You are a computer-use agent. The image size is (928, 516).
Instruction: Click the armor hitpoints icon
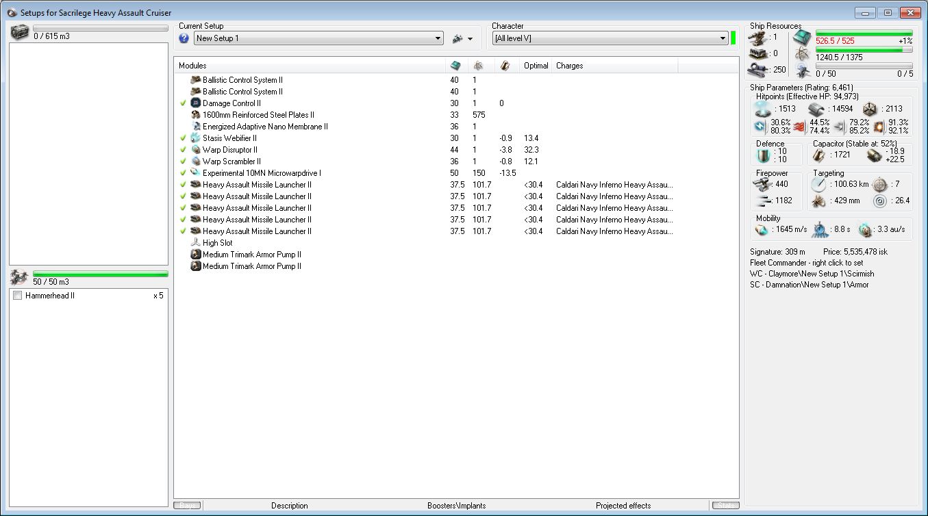816,109
